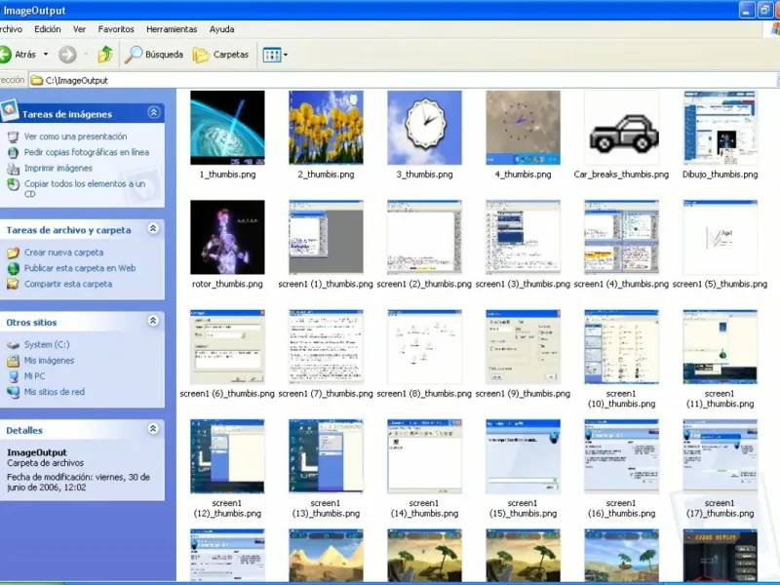Collapse the Otros sitios panel

pos(153,321)
